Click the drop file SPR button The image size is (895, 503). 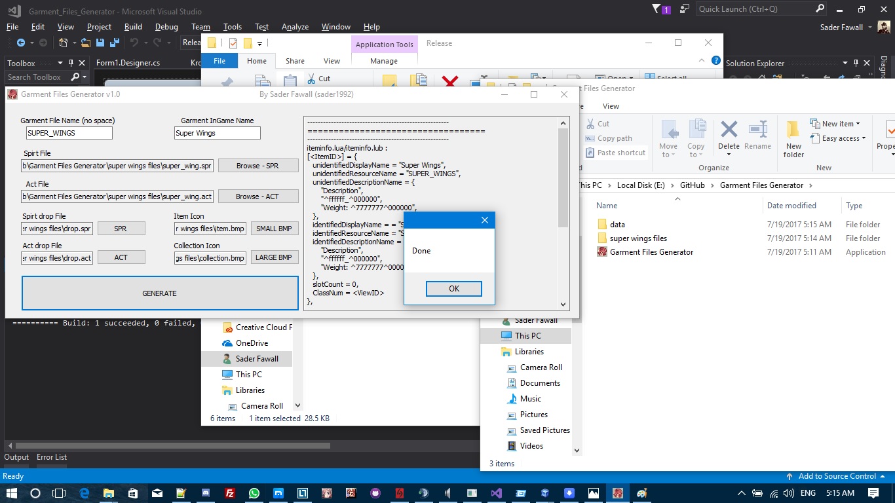121,229
